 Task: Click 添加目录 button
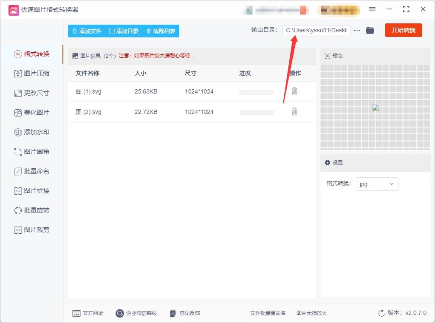[x=124, y=31]
